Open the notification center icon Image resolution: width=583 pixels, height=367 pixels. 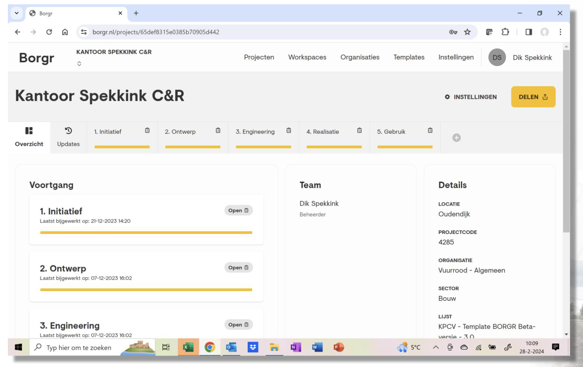point(555,347)
